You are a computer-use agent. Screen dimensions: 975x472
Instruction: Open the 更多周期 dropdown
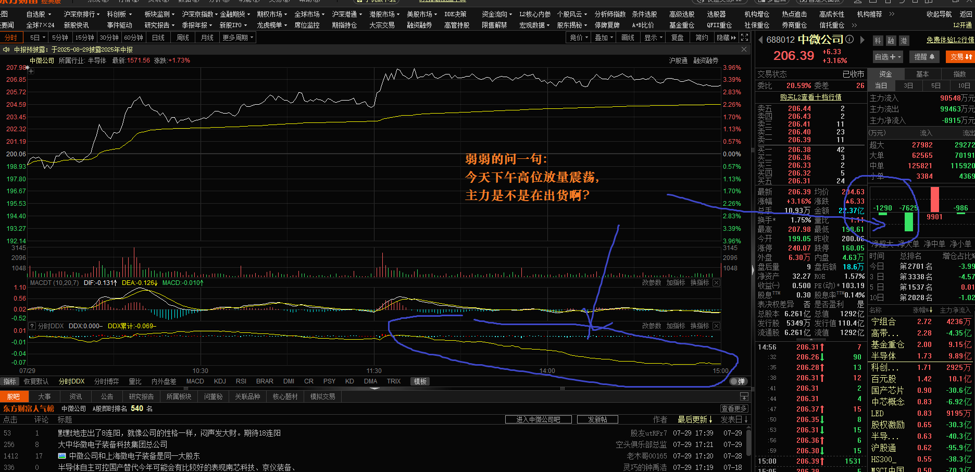point(238,38)
